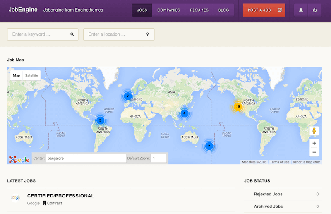Screen dimensions: 331x214
Task: Click the magnifier search icon
Action: tap(72, 34)
